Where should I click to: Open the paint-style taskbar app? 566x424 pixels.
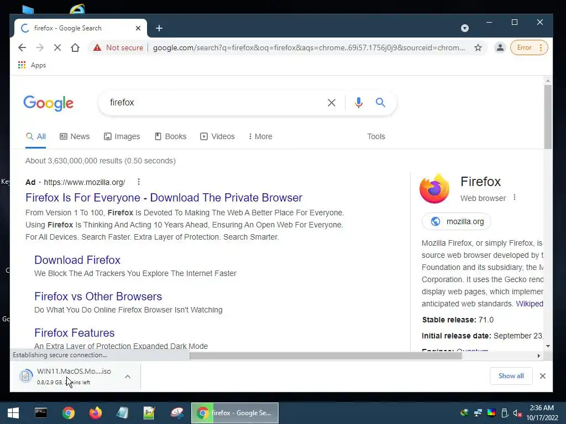point(177,413)
